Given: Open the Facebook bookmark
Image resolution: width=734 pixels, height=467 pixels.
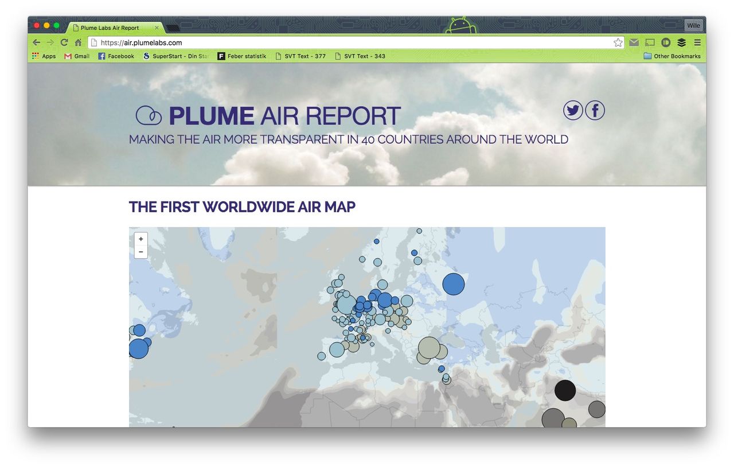Looking at the screenshot, I should point(116,56).
